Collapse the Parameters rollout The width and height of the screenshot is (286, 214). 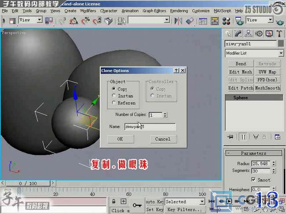(x=254, y=153)
